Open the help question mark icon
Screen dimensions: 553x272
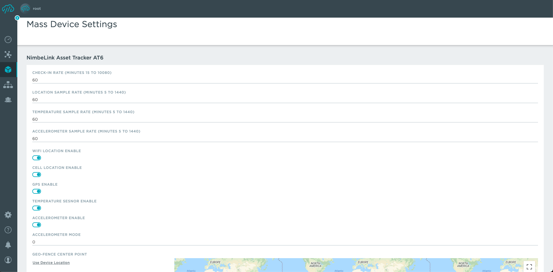[x=8, y=230]
